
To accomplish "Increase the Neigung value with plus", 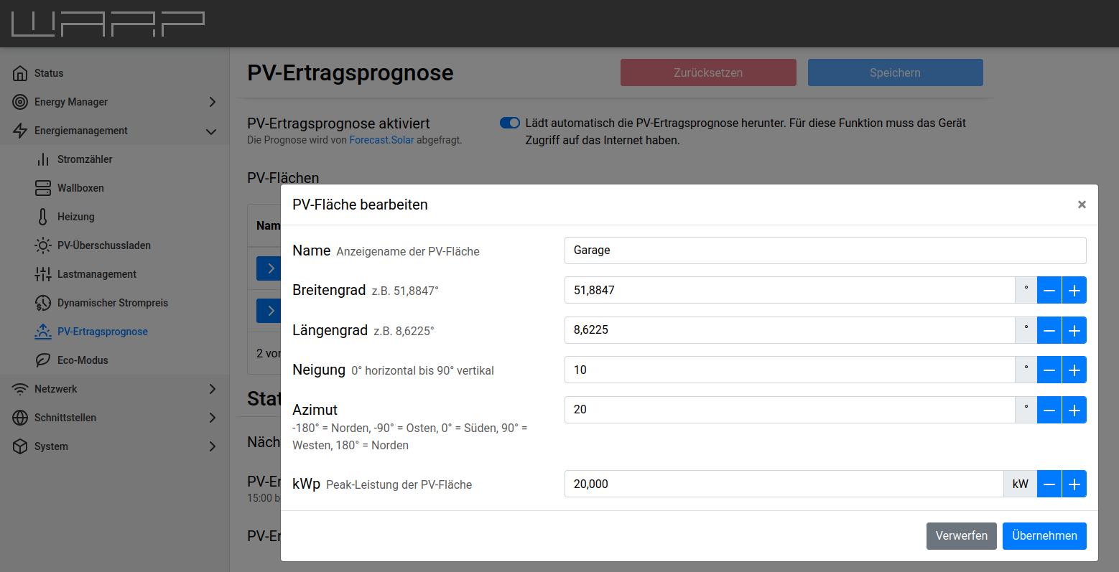I will click(1074, 370).
